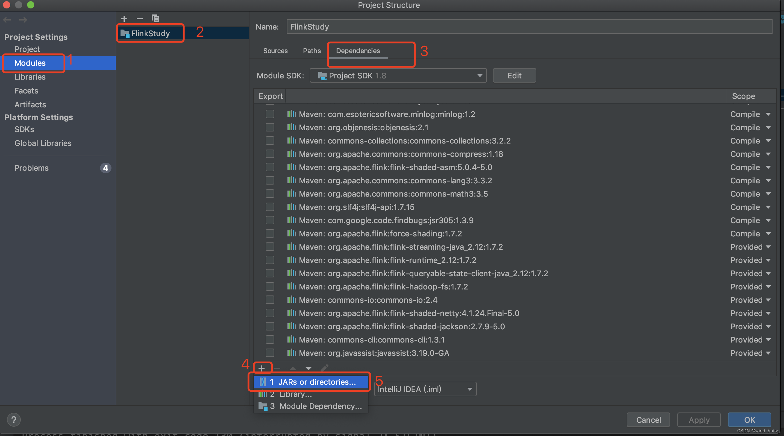Open the IntelliJ IDEA (.iml) format dropdown
Image resolution: width=784 pixels, height=436 pixels.
tap(425, 389)
